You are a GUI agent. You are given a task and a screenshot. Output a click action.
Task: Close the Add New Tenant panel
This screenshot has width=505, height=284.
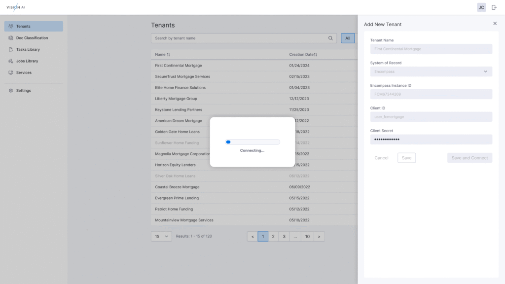coord(495,24)
